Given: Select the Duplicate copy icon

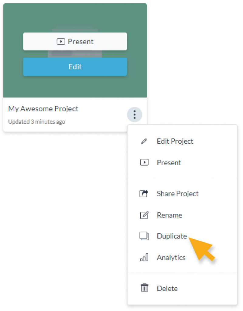Looking at the screenshot, I should coord(144,236).
